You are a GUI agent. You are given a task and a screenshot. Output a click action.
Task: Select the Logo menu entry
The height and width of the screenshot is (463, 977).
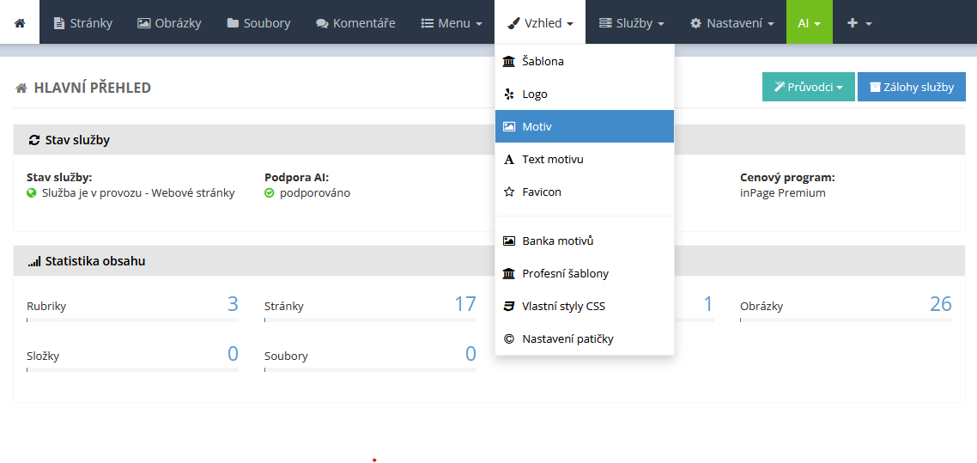[x=585, y=94]
